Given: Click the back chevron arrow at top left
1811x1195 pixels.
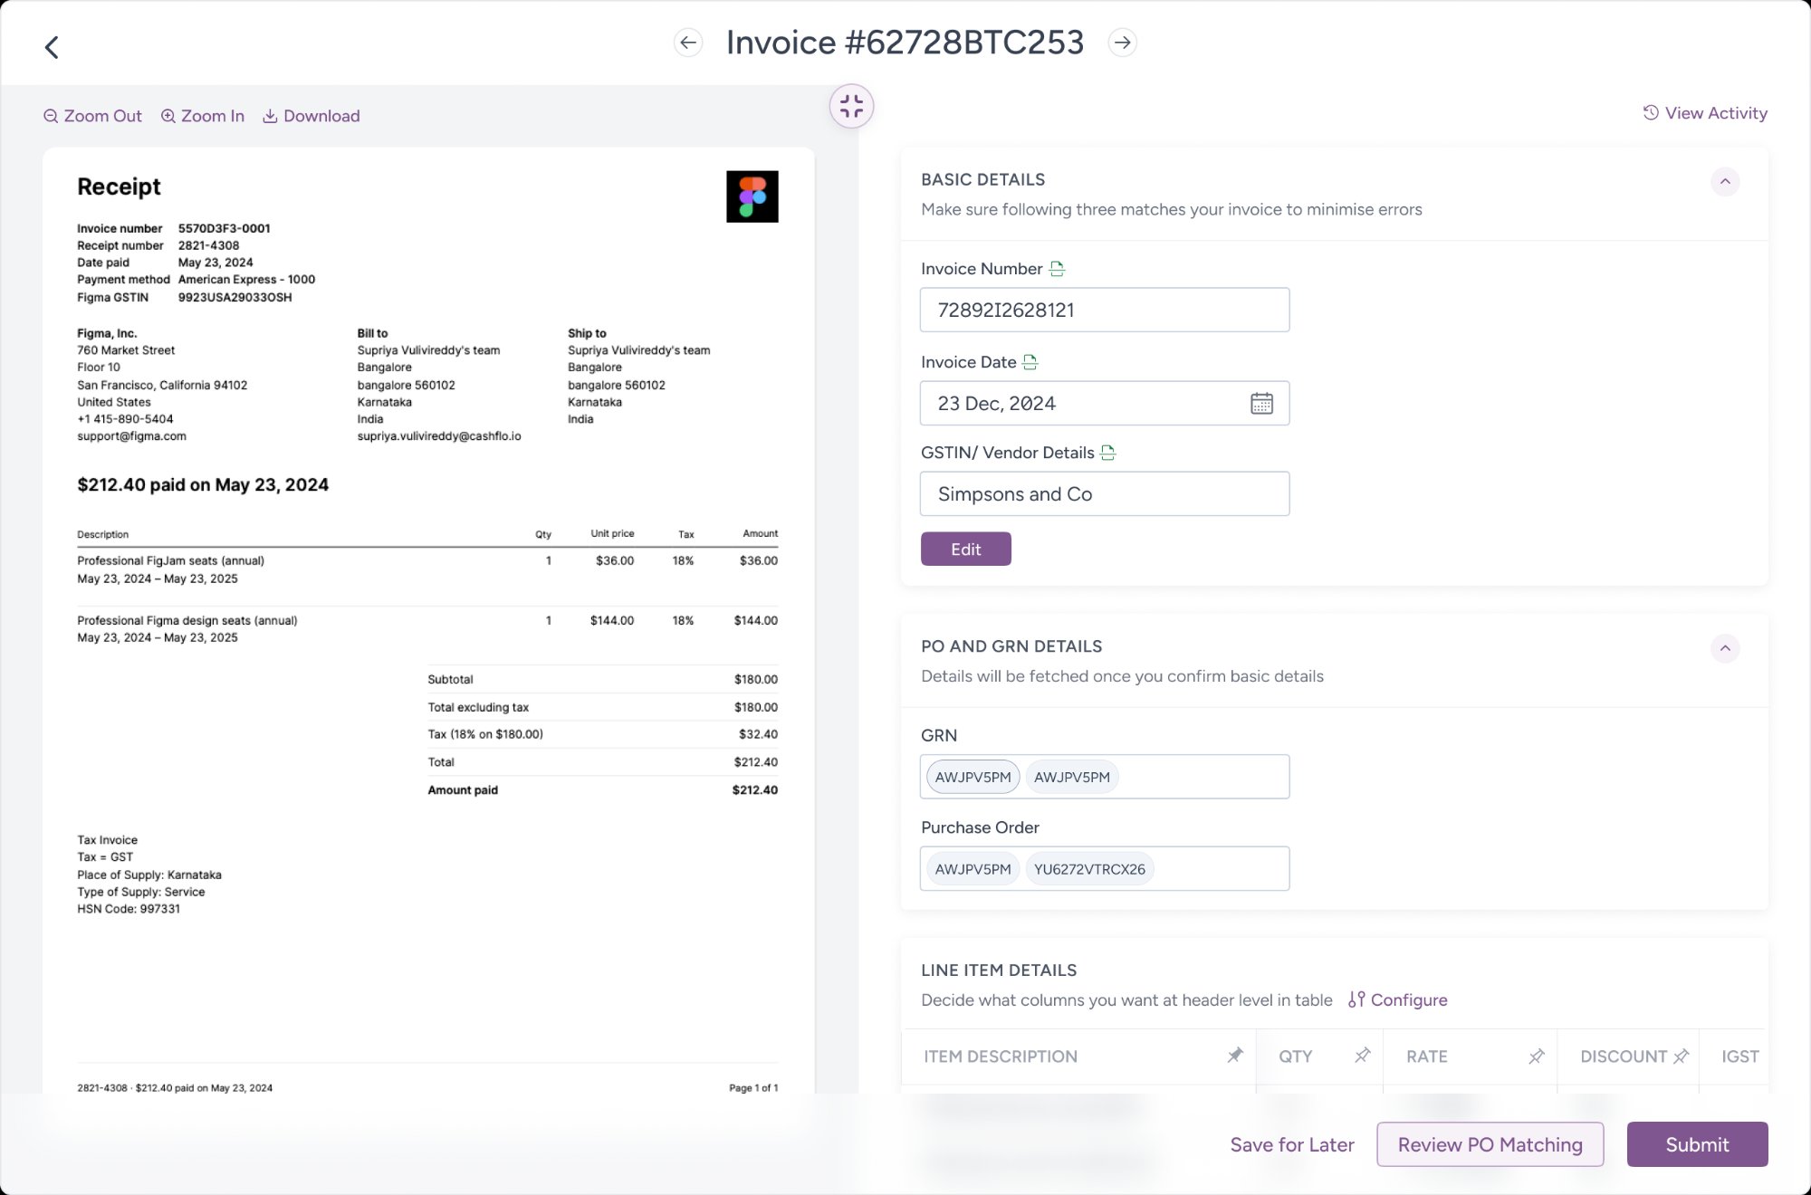Looking at the screenshot, I should tap(53, 47).
